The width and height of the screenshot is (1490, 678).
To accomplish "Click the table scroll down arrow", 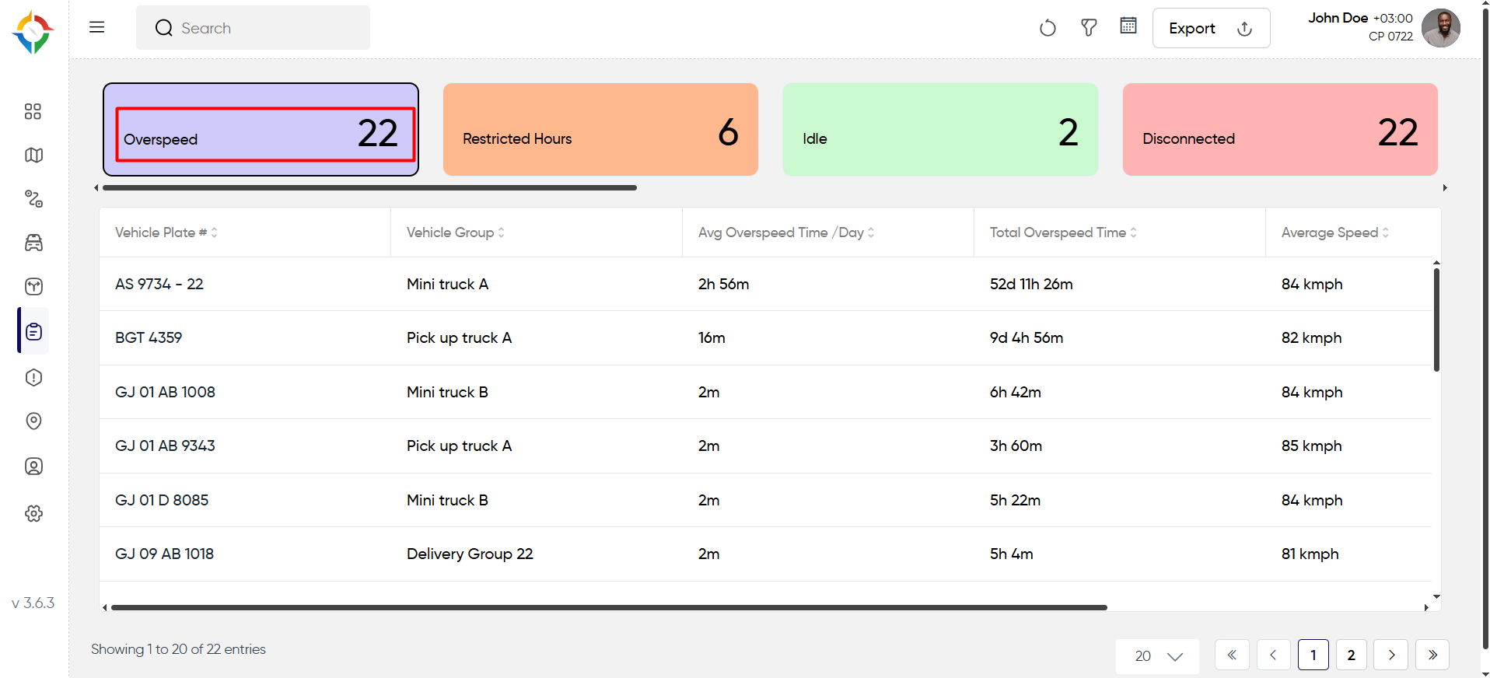I will pyautogui.click(x=1436, y=596).
